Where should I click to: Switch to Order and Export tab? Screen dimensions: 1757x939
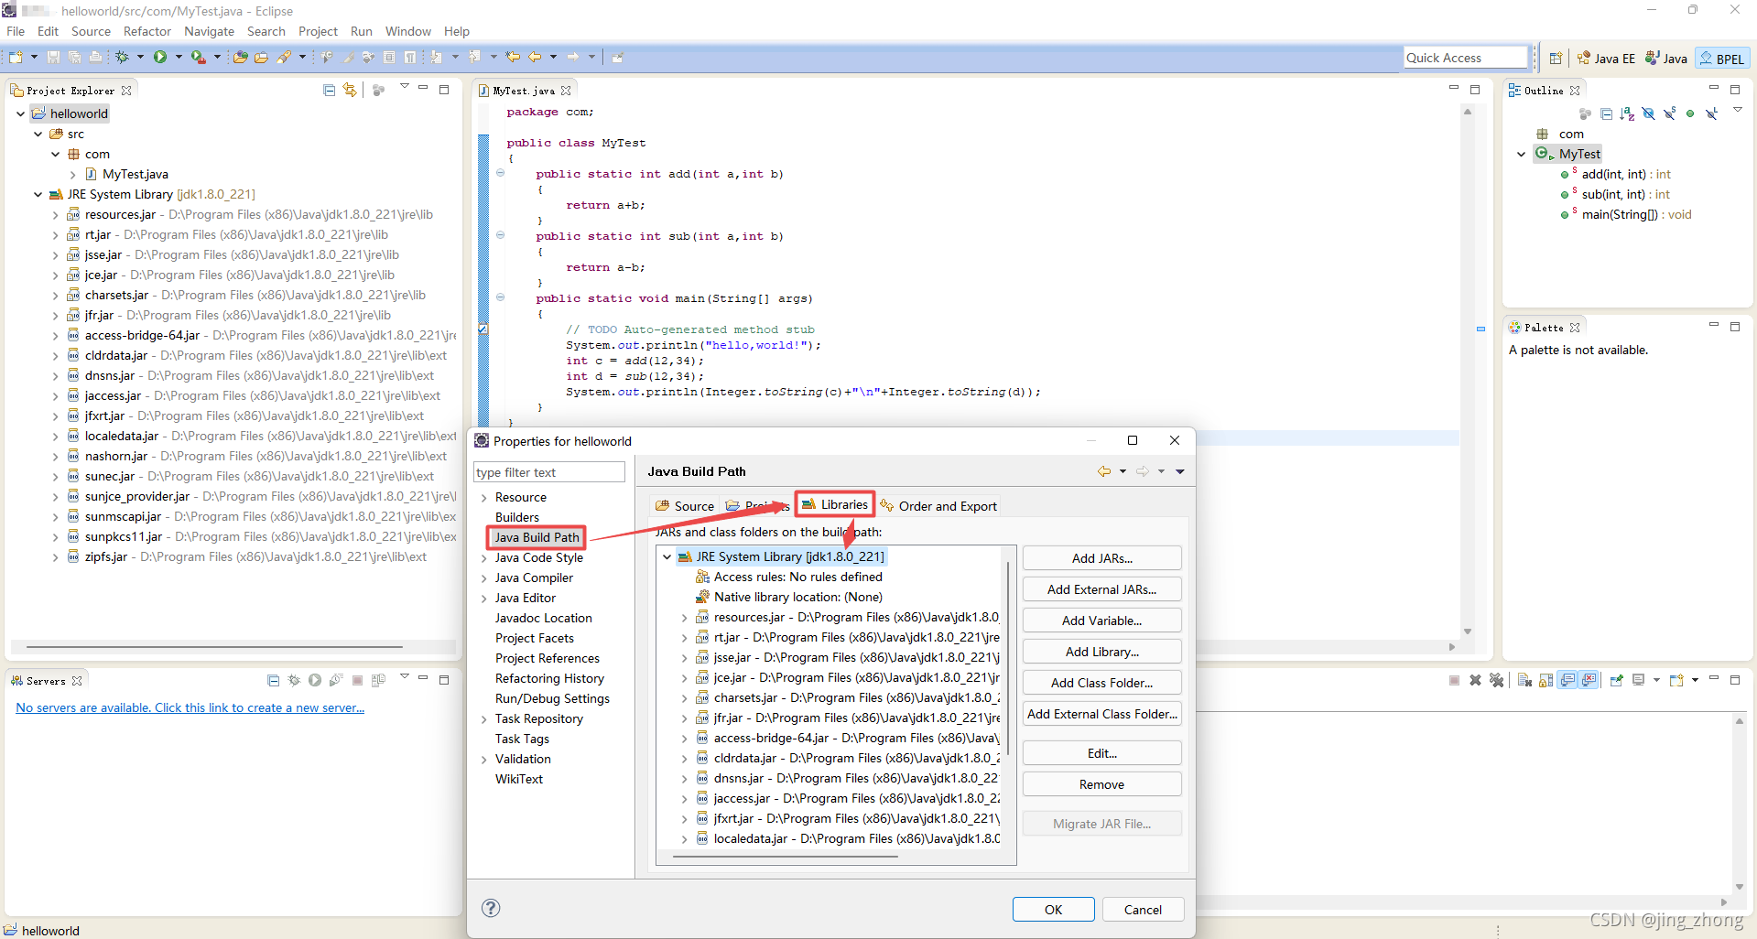pyautogui.click(x=938, y=506)
